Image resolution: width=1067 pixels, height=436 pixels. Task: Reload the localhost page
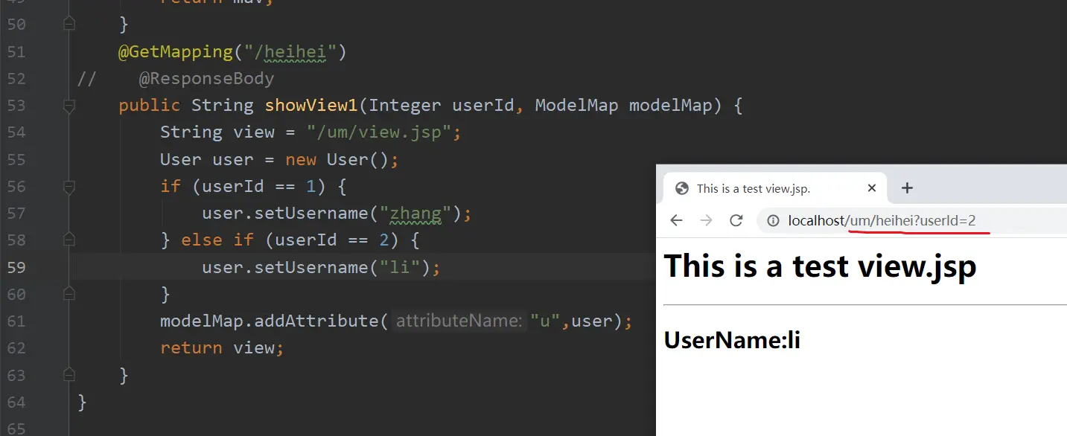[736, 220]
